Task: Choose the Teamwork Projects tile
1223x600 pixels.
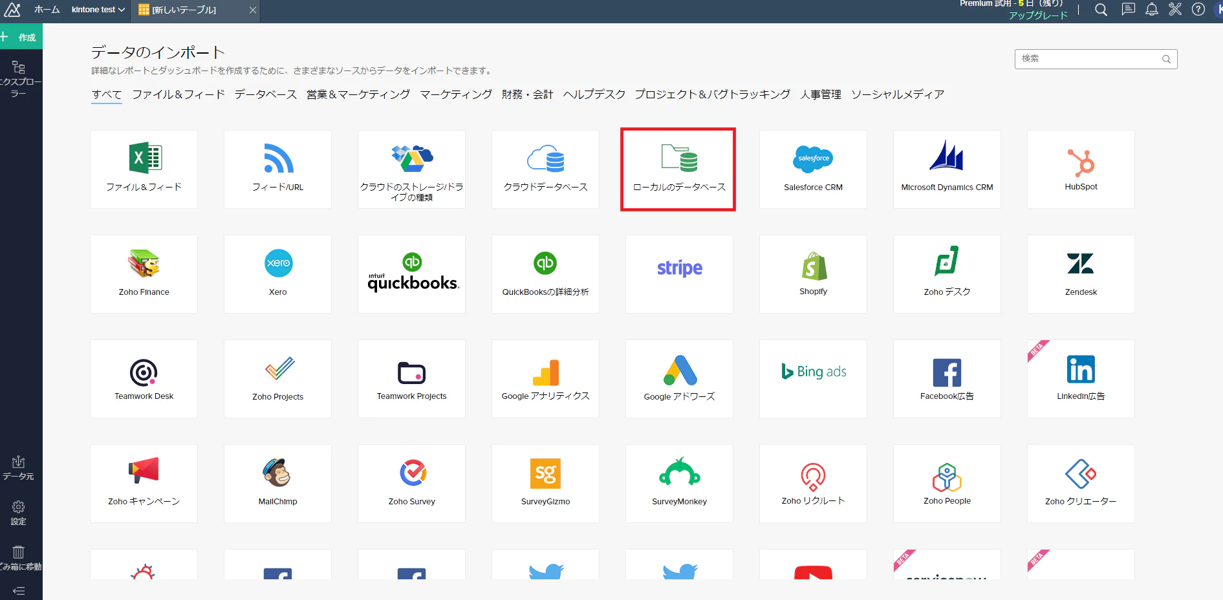Action: tap(411, 379)
